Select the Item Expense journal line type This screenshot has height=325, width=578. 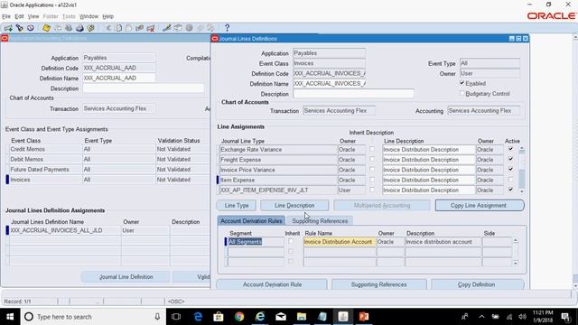[278, 180]
